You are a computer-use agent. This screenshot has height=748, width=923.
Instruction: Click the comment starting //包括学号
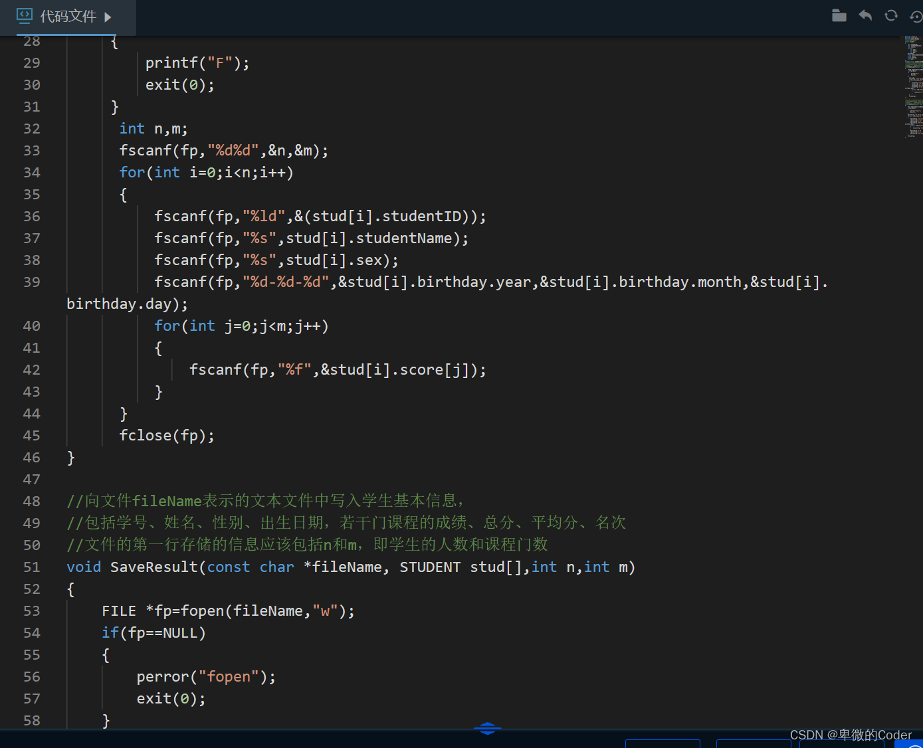[x=346, y=523]
